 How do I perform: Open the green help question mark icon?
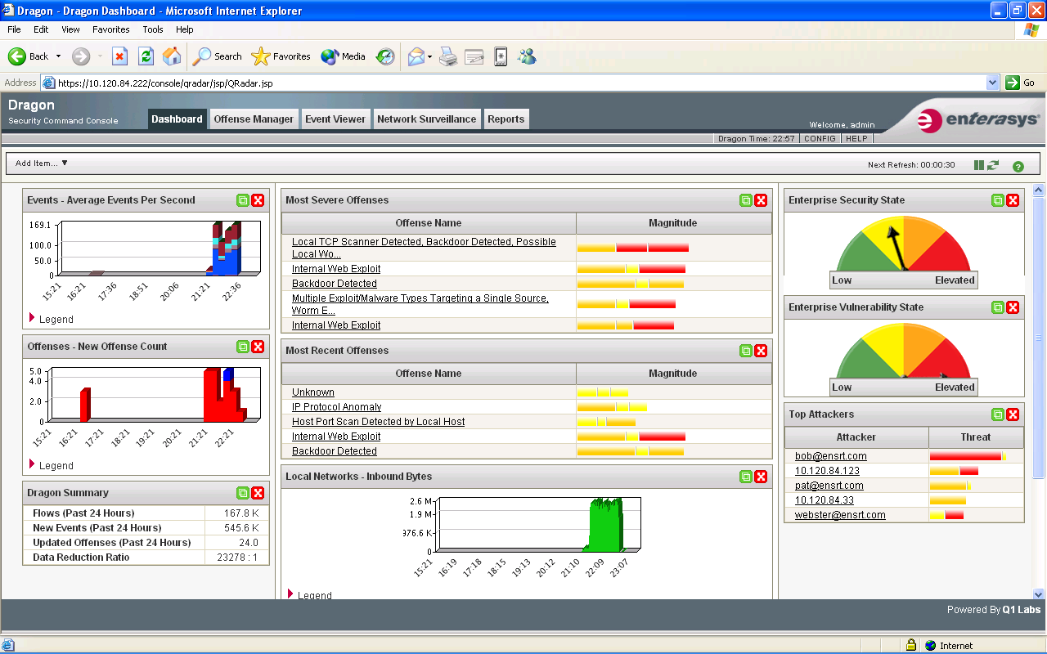click(1018, 167)
